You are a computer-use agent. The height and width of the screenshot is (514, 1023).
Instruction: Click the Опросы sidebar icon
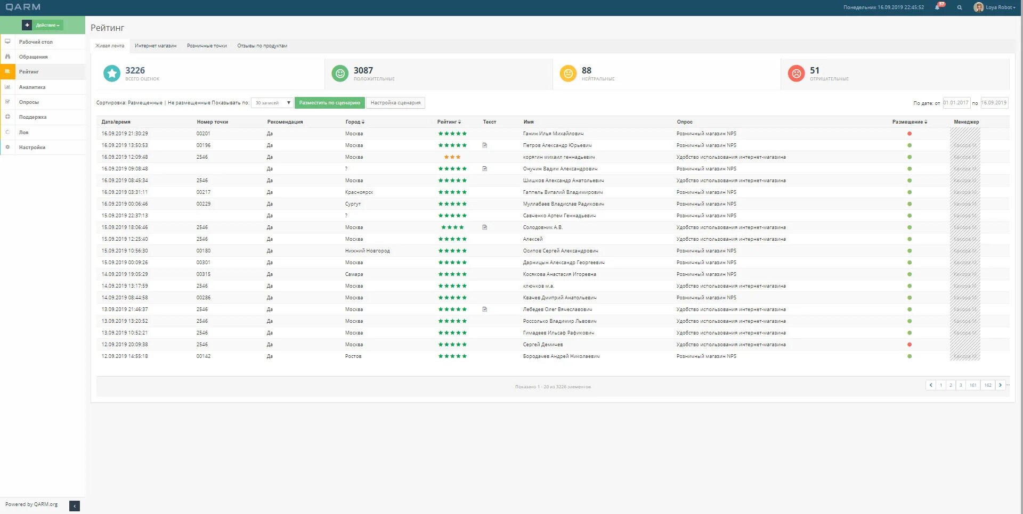[7, 102]
